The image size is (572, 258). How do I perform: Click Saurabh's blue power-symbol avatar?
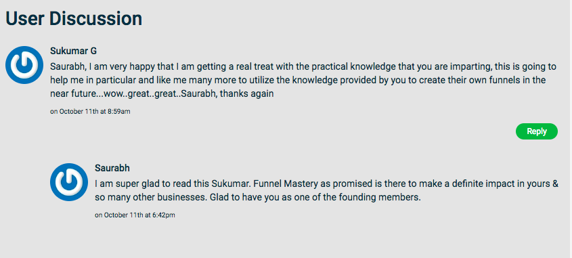coord(69,182)
